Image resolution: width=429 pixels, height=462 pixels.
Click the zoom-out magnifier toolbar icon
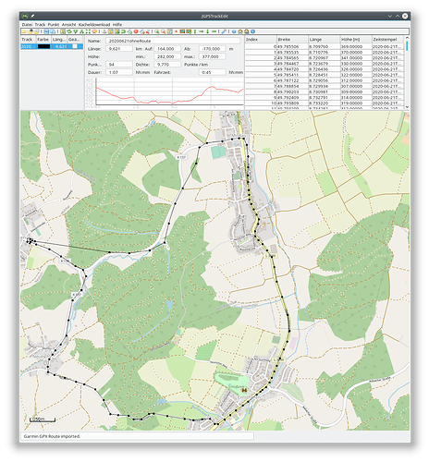tap(164, 31)
